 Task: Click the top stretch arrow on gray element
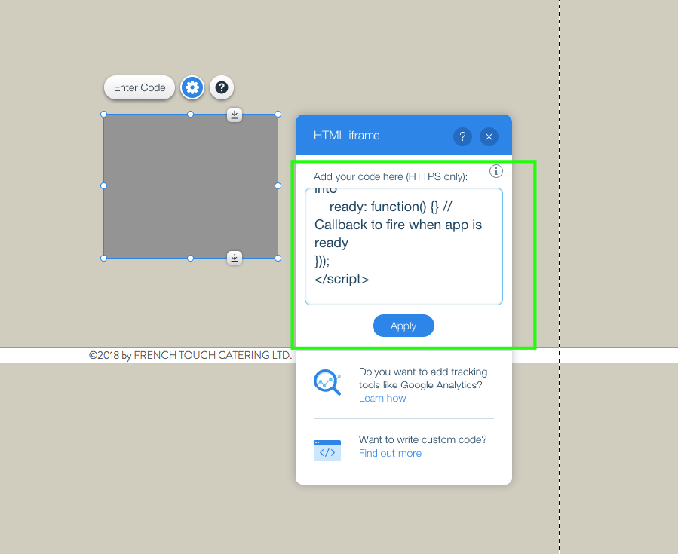235,115
